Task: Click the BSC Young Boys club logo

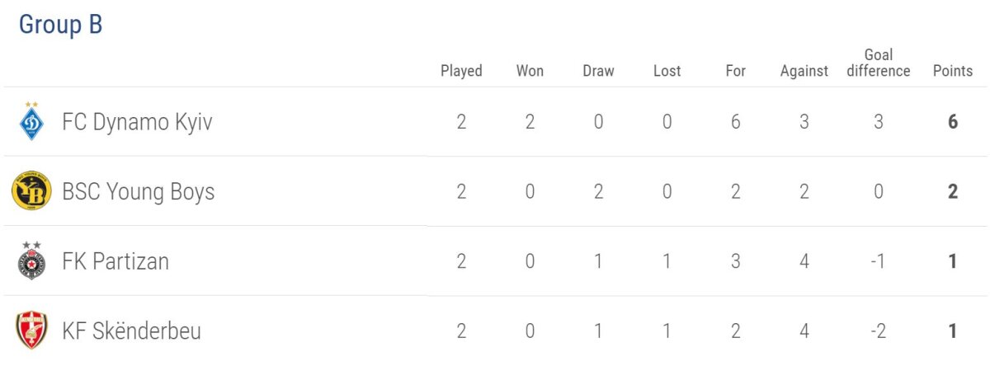Action: click(31, 192)
